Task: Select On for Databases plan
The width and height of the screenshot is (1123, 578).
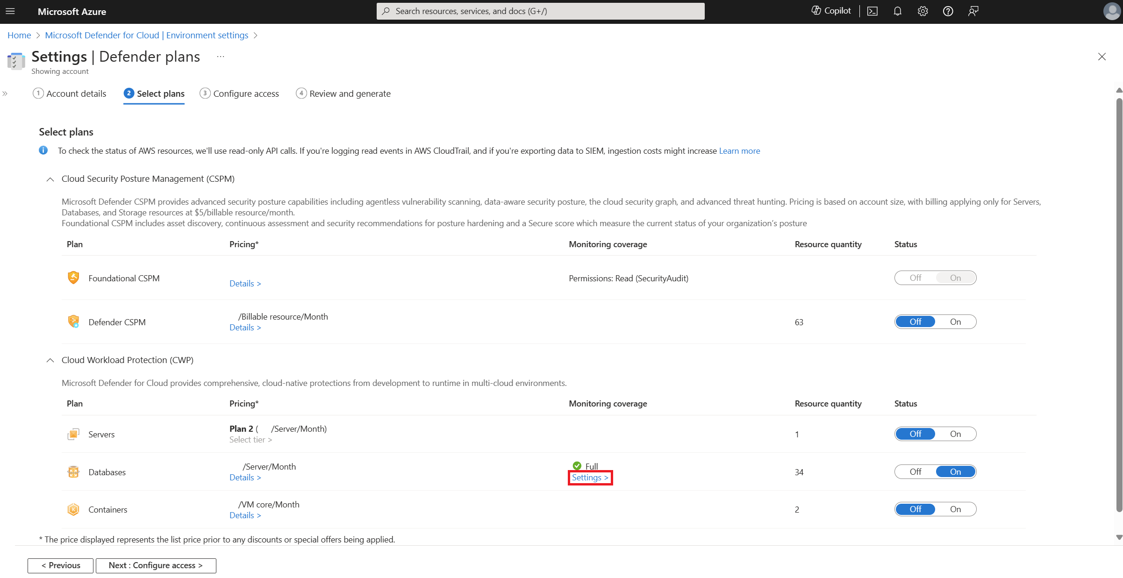Action: coord(956,472)
